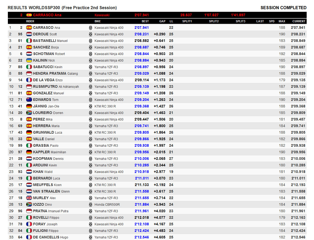314x240 pixels.
Task: Click best lap time 2'09.204 for EDWARDS
Action: pyautogui.click(x=142, y=100)
